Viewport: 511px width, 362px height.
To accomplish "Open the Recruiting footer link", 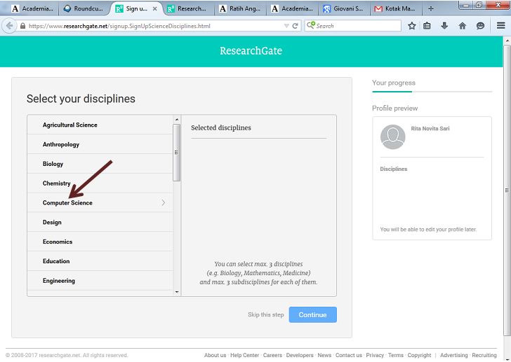I will (484, 355).
